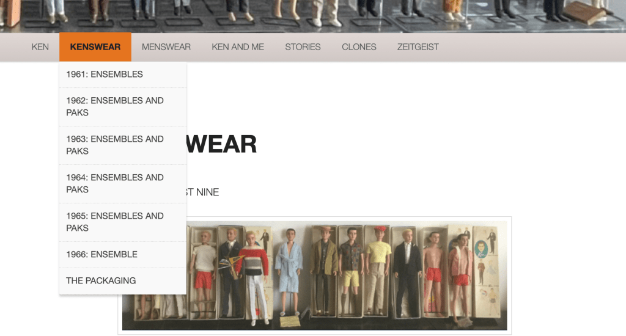Open The Packaging page from the dropdown
Viewport: 626px width, 336px height.
tap(101, 281)
